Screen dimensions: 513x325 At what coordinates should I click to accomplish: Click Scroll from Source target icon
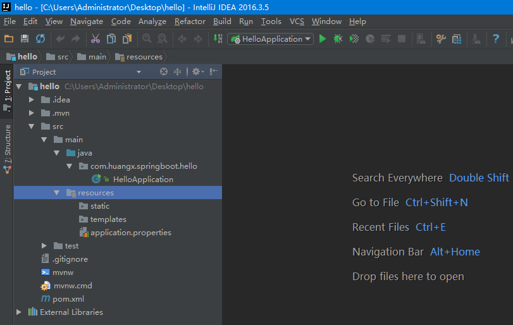(x=164, y=71)
